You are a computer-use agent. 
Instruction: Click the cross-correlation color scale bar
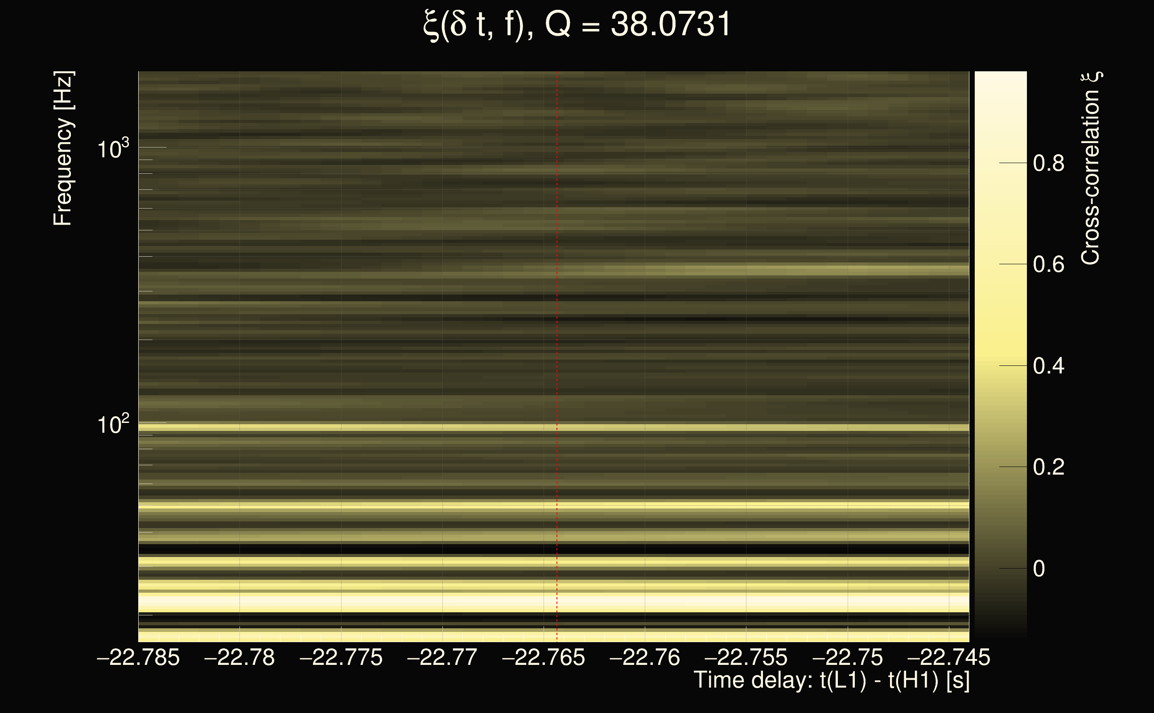(x=1001, y=354)
